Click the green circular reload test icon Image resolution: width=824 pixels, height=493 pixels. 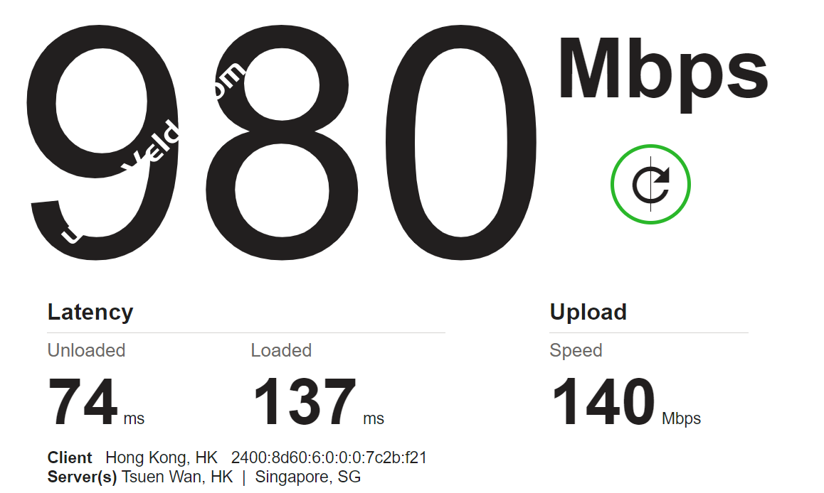(x=650, y=184)
